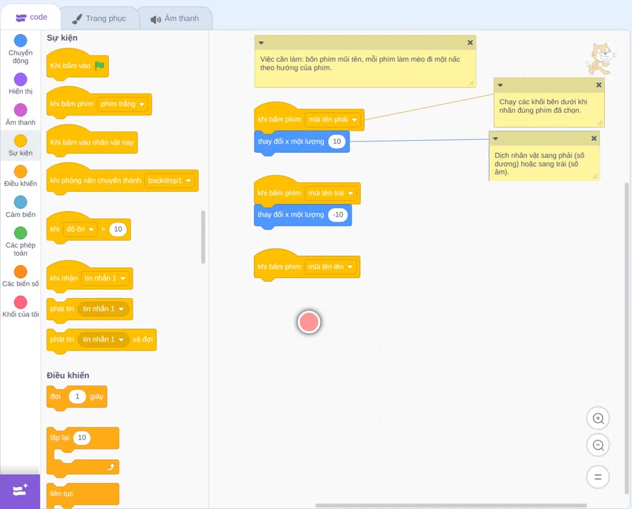Click the green flag in Khi bấm vào block
Viewport: 632px width, 509px height.
coord(100,66)
